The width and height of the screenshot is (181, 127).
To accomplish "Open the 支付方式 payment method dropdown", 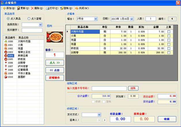I will 99,115.
